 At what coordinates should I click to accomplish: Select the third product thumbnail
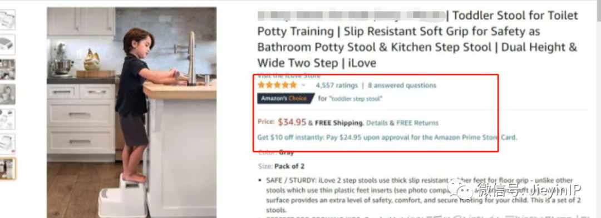pyautogui.click(x=7, y=69)
